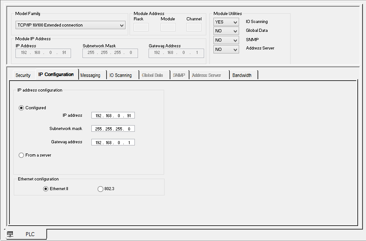Click the PLC network icon at bottom
This screenshot has height=241, width=366.
(x=10, y=234)
